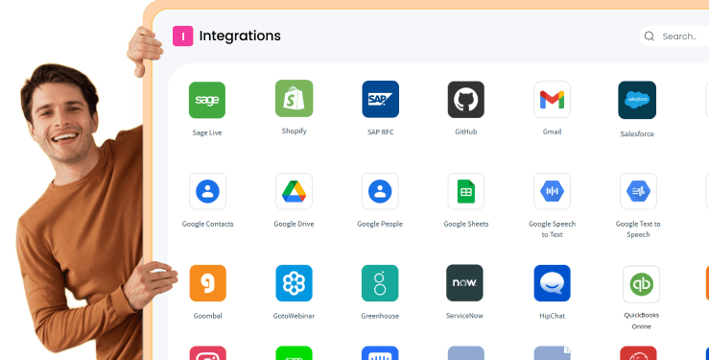Click the Salesforce label text
This screenshot has height=360, width=709.
pyautogui.click(x=637, y=133)
